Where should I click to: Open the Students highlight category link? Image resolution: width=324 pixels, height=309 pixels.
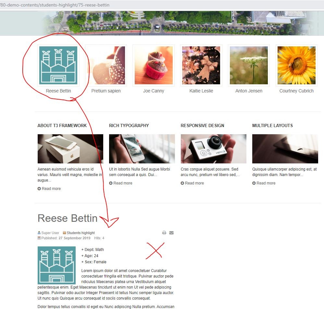tap(81, 233)
